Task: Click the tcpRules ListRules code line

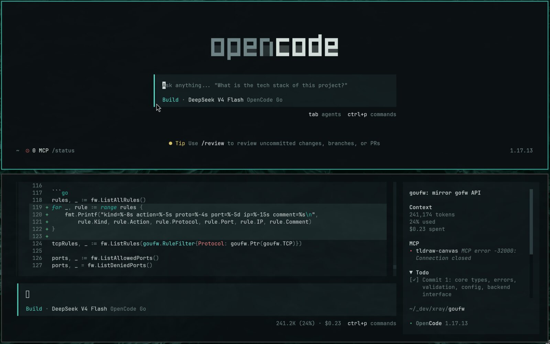Action: click(x=177, y=243)
